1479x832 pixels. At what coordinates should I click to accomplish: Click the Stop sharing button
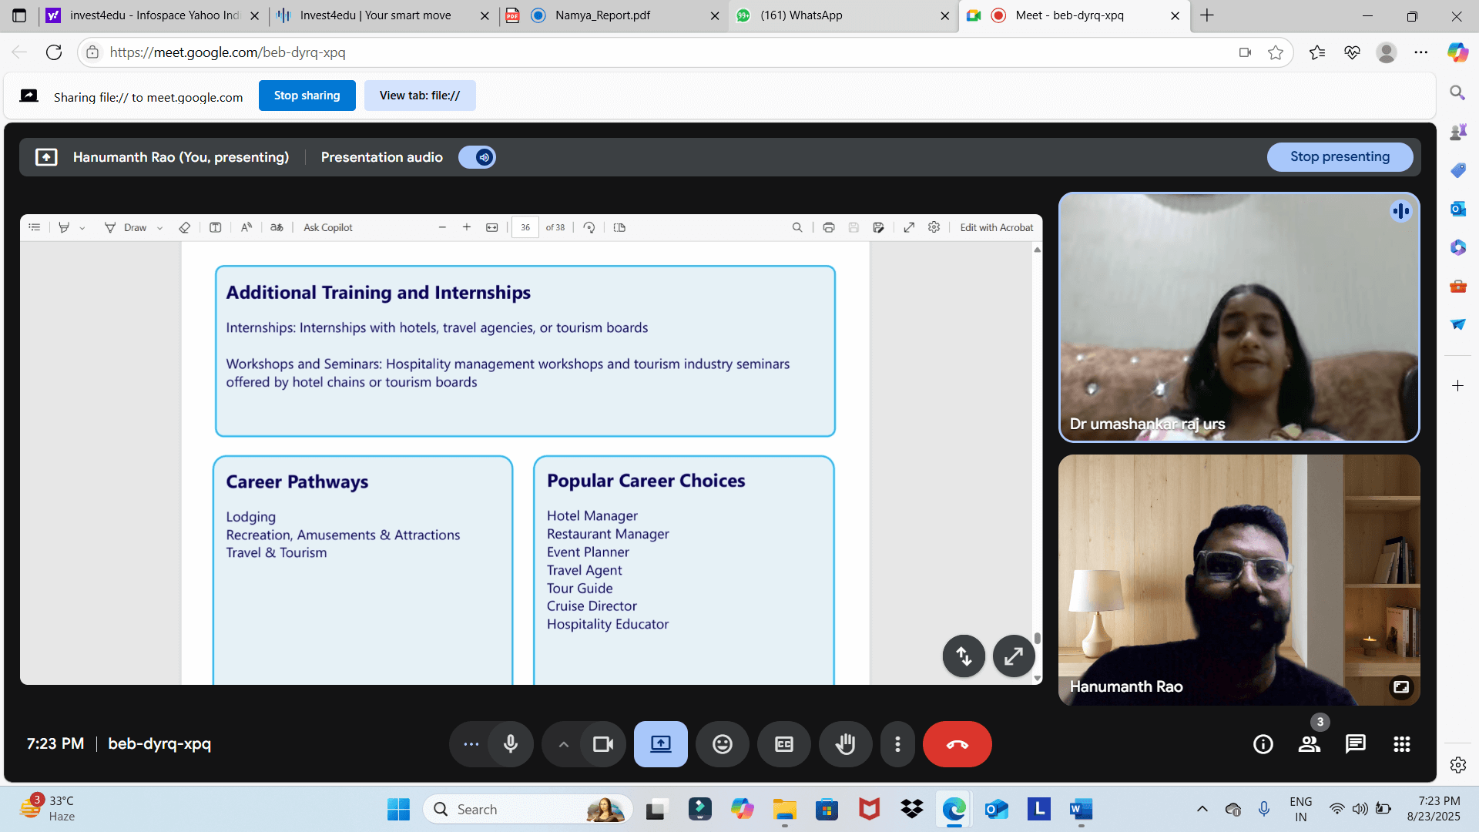(x=307, y=96)
